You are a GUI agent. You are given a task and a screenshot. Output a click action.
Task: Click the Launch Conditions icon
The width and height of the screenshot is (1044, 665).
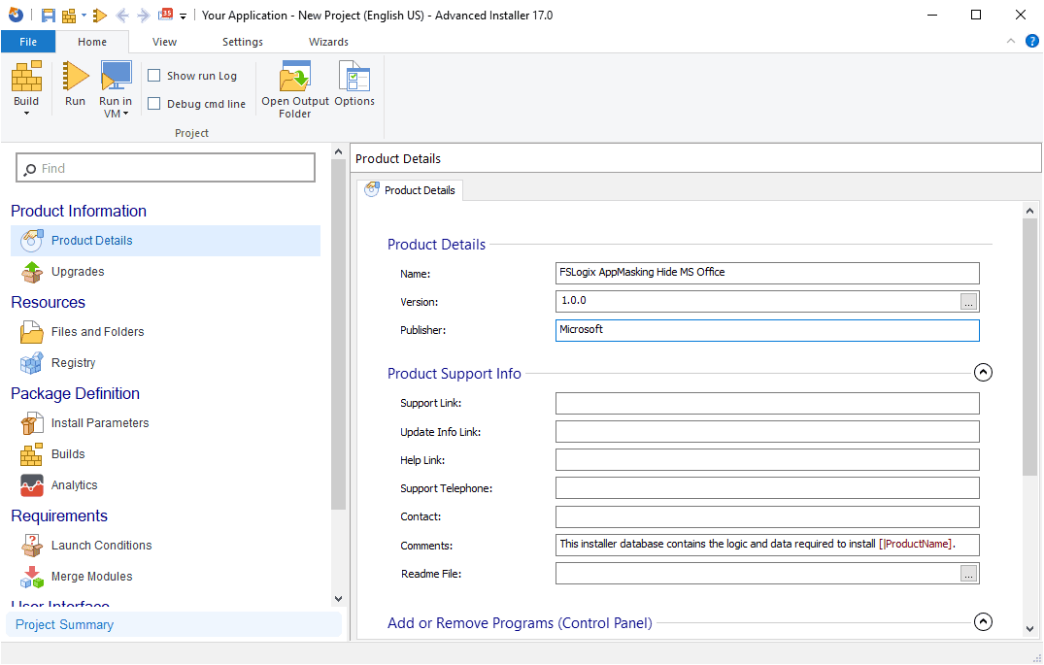(31, 546)
